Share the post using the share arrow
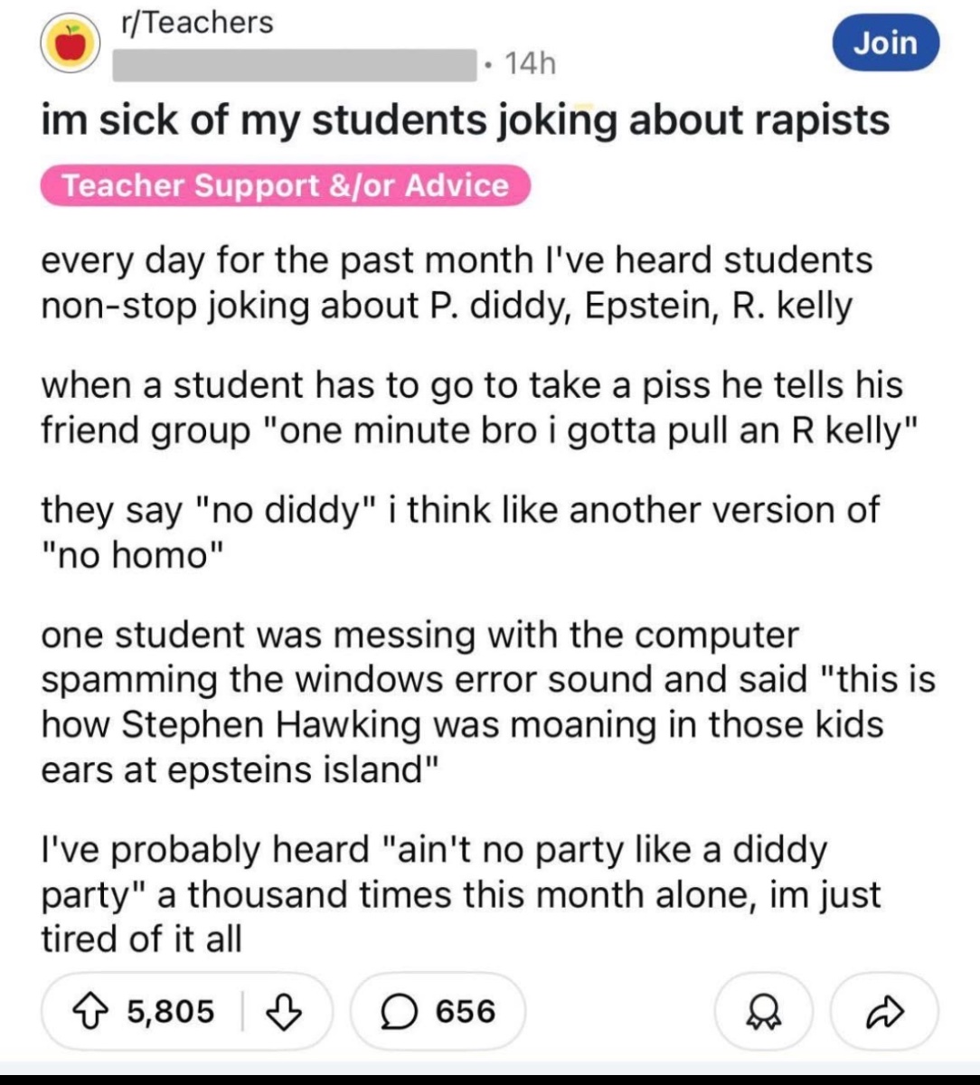980x1085 pixels. coord(884,1012)
